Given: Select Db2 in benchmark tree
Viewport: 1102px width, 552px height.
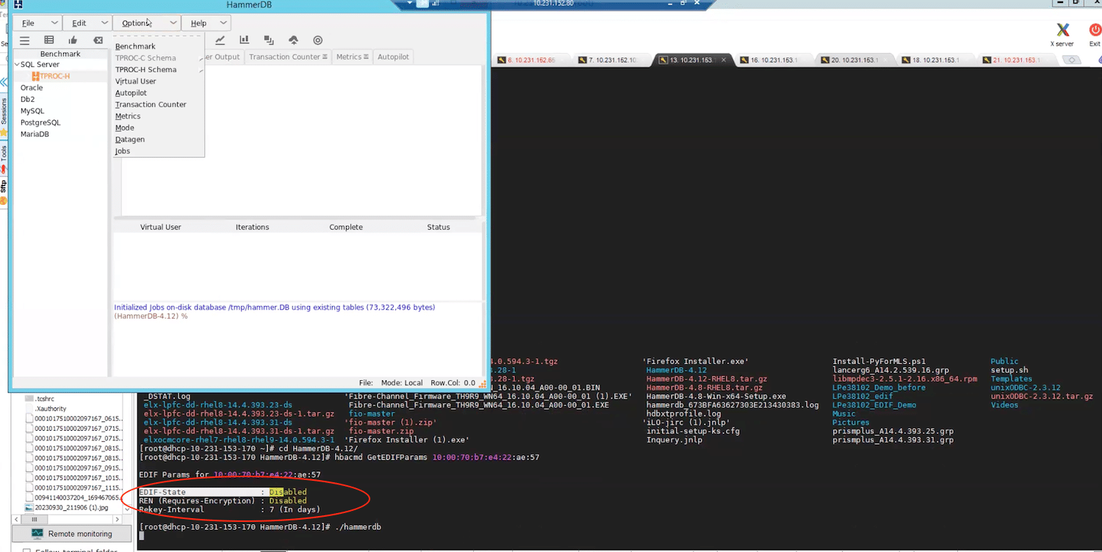Looking at the screenshot, I should [28, 99].
